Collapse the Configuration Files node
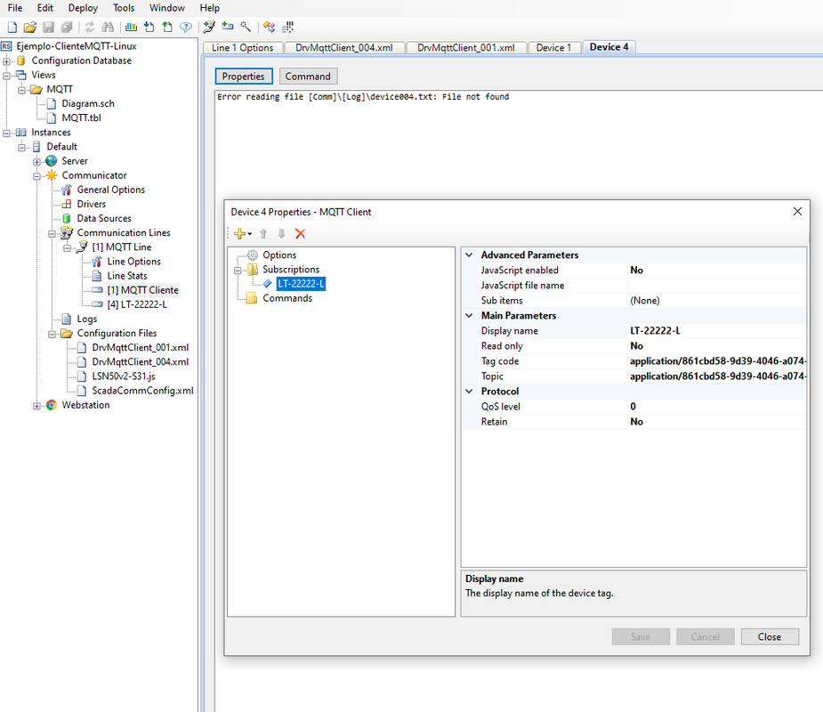Viewport: 823px width, 712px height. [52, 334]
